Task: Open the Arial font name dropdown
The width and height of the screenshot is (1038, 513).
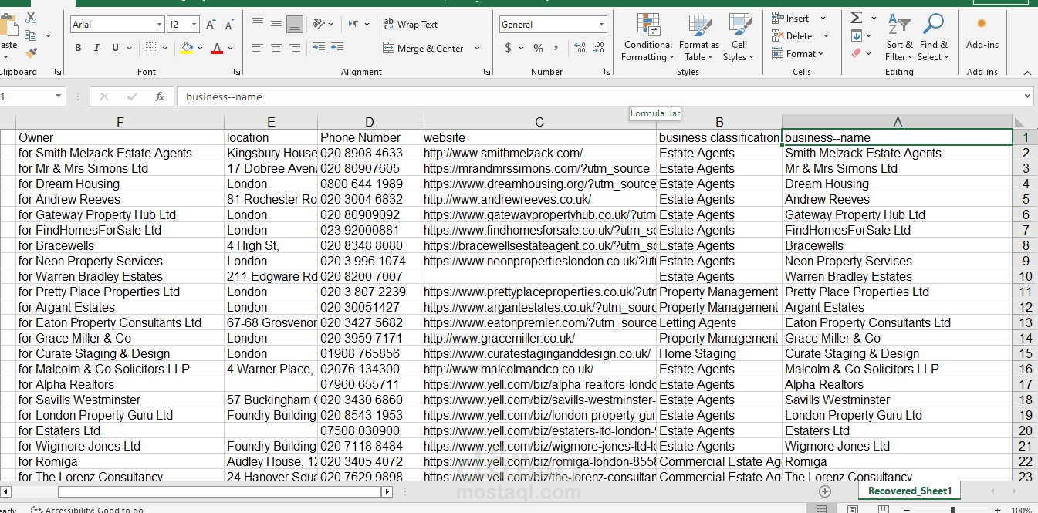Action: tap(159, 25)
